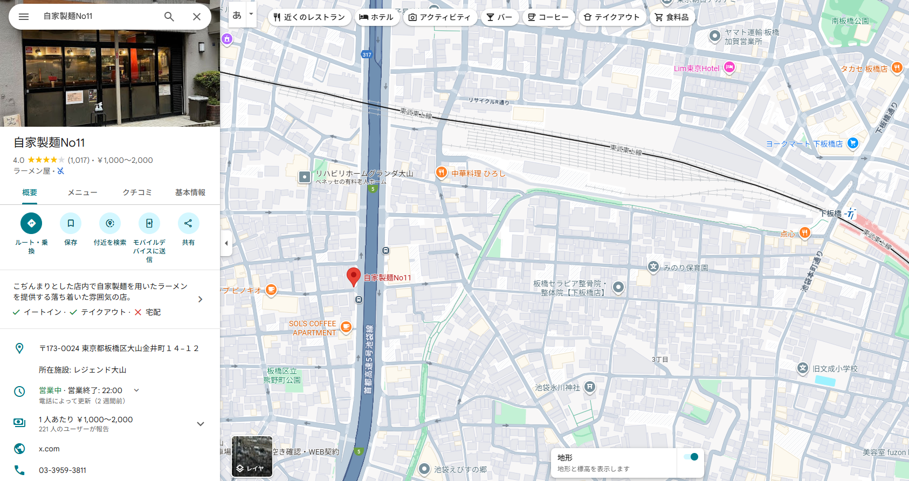The width and height of the screenshot is (909, 481).
Task: Open the x.com website link
Action: [x=49, y=449]
